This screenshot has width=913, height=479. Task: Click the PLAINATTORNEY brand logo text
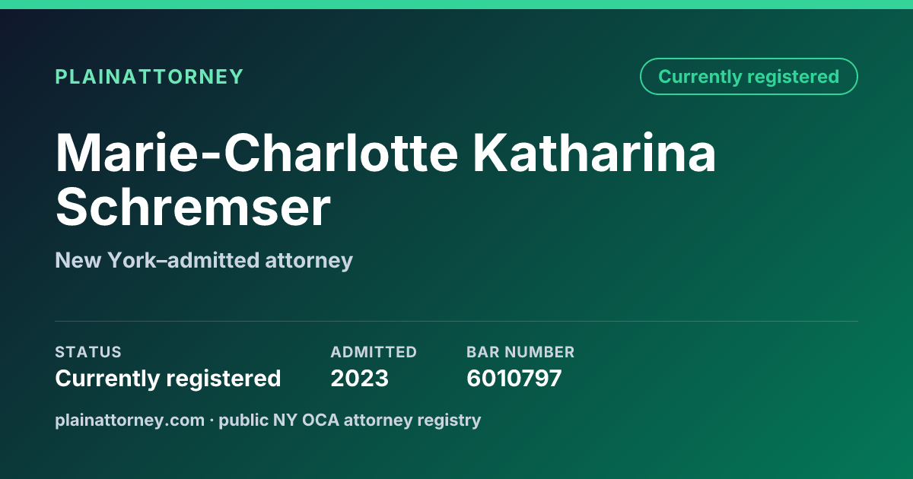[149, 77]
